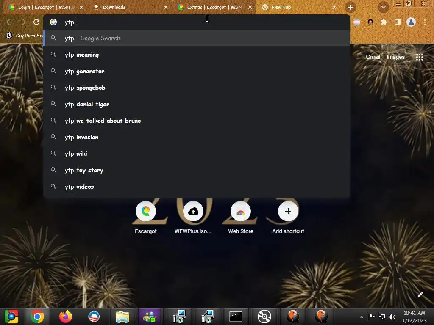Open the second orange bird taskbar icon
Screen dimensions: 434x325
point(321,317)
